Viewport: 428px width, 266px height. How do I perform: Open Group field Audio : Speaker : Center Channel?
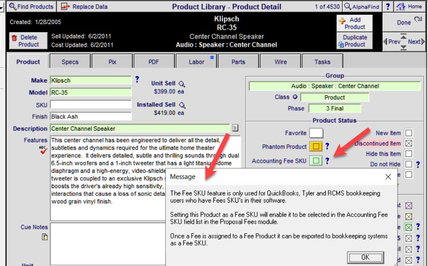click(x=335, y=86)
